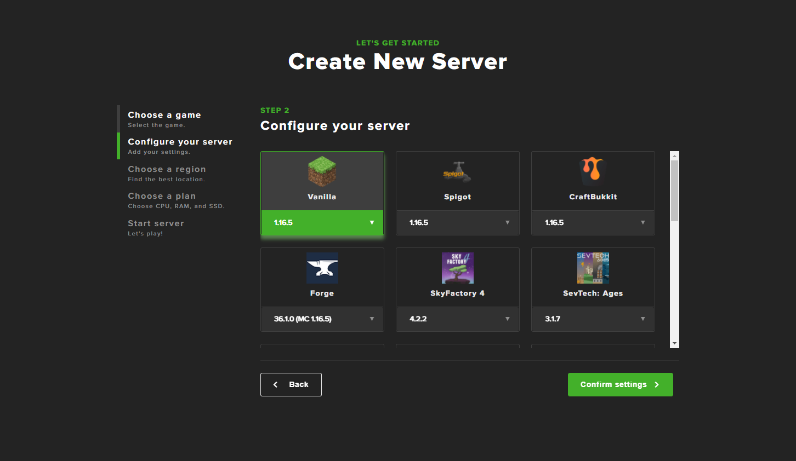Screen dimensions: 796x461
Task: Click the scrollbar down arrow
Action: coord(675,343)
